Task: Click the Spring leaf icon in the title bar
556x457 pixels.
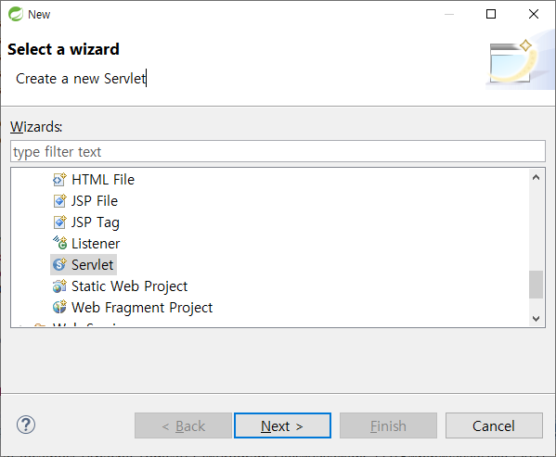Action: coord(16,14)
